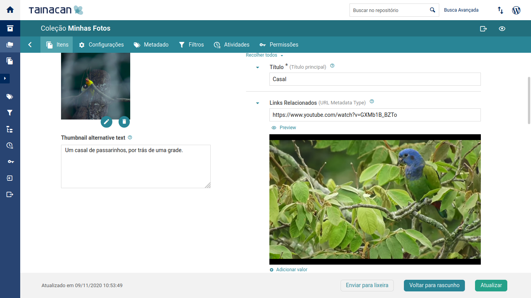The image size is (531, 298).
Task: Click Voltar para rascunho
Action: (x=434, y=285)
